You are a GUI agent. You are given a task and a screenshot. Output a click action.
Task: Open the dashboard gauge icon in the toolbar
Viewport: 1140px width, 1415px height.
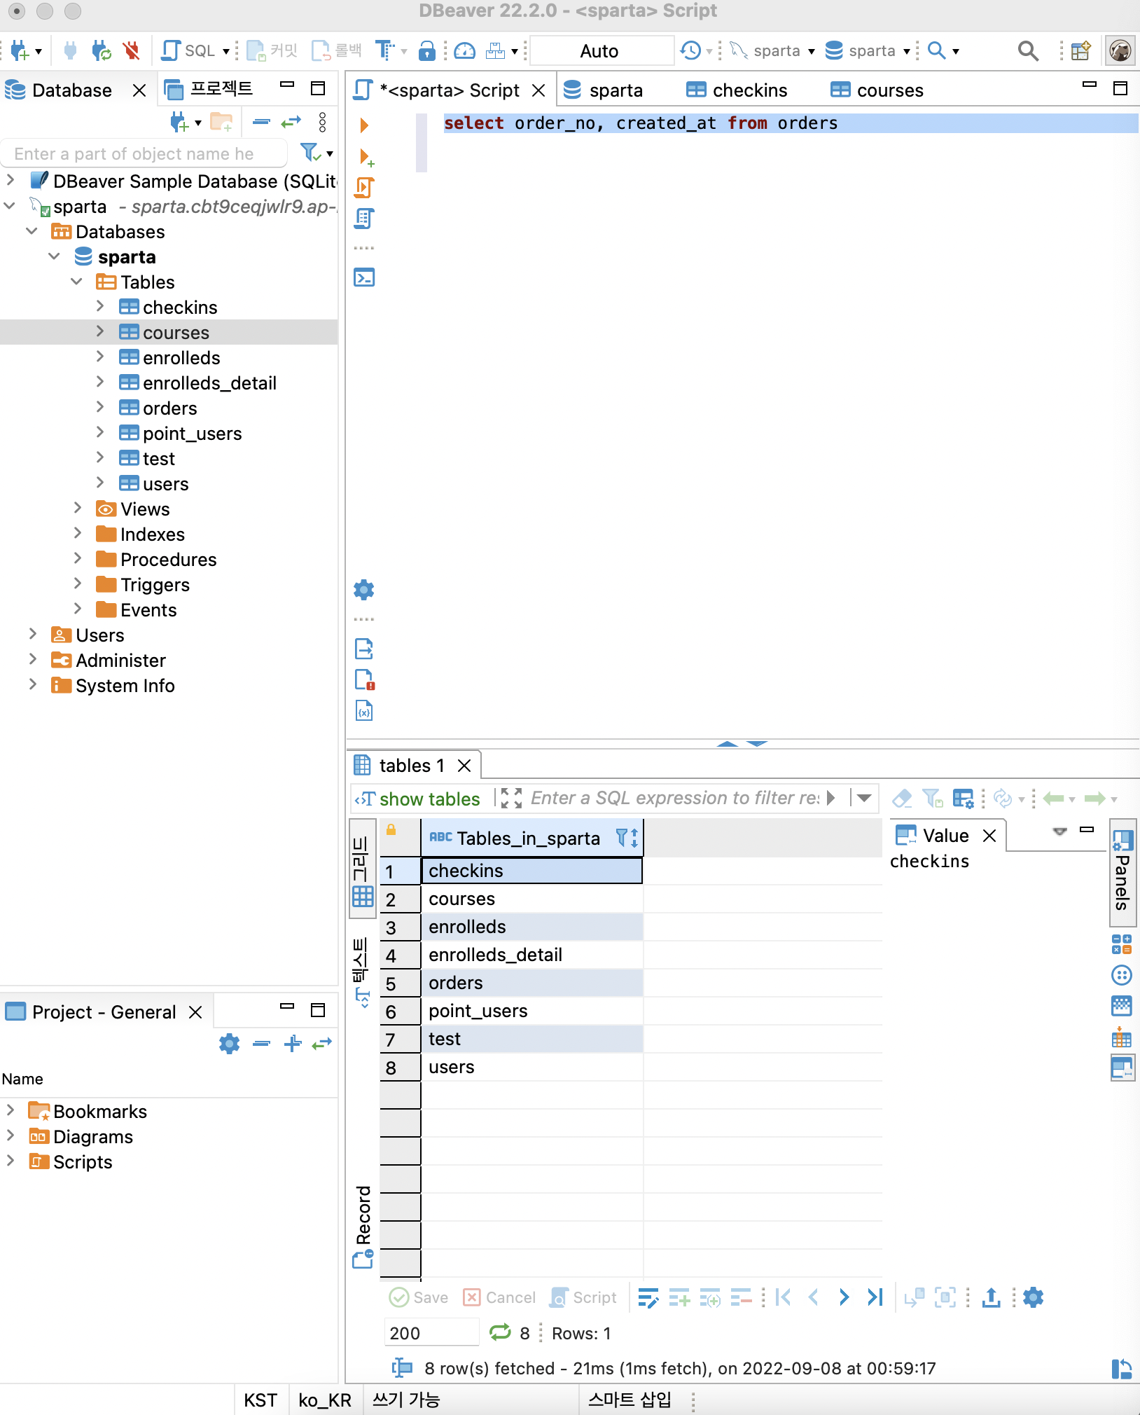(x=465, y=50)
